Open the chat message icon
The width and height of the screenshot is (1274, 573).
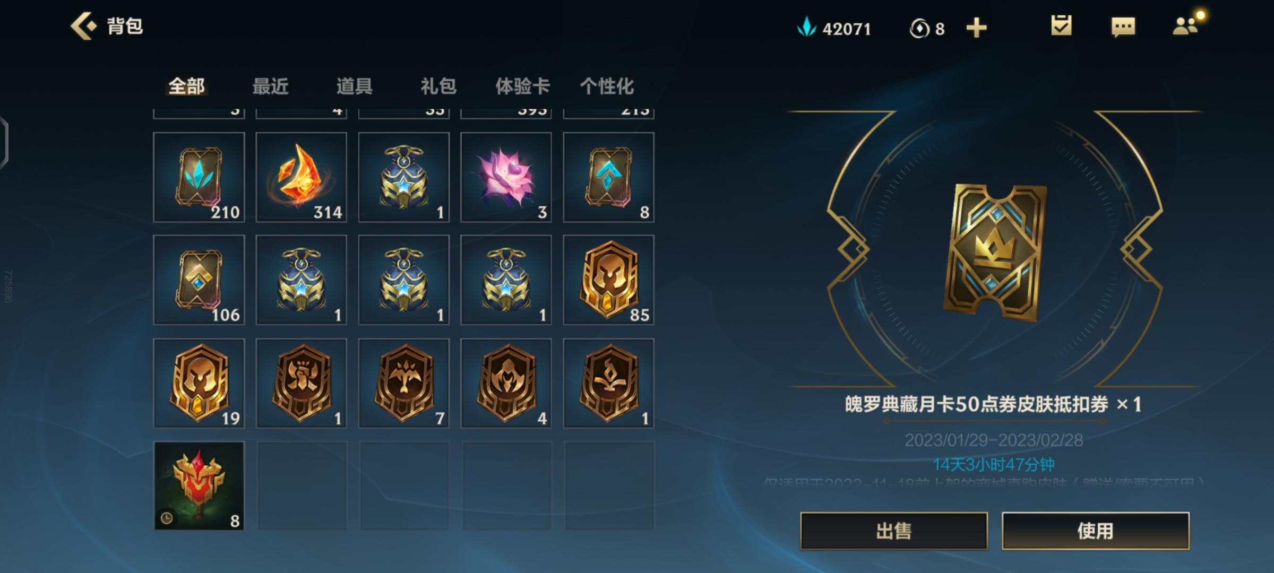tap(1123, 27)
